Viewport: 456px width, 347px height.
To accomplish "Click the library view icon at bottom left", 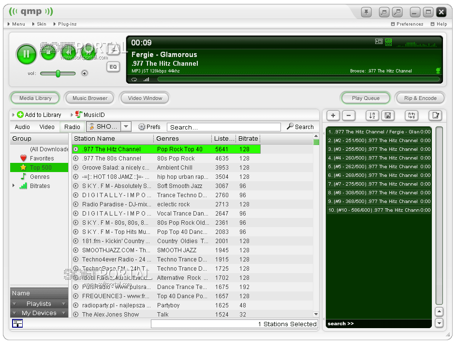I will [x=17, y=323].
